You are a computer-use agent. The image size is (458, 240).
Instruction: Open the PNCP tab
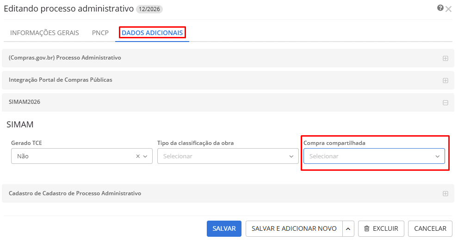coord(100,33)
